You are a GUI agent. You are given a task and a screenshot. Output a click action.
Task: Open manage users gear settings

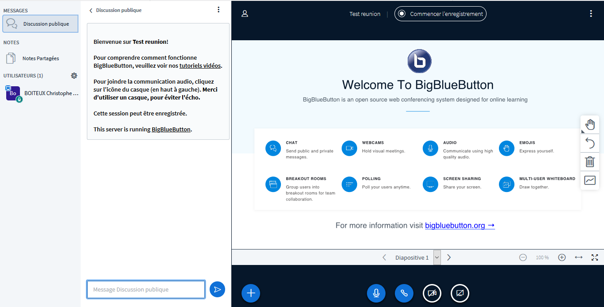(74, 76)
